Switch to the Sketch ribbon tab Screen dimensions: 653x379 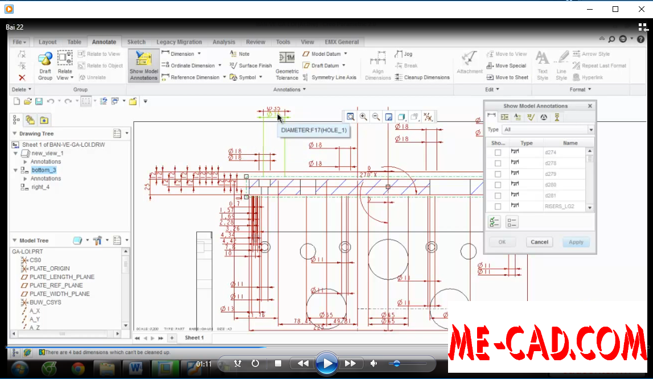point(136,42)
